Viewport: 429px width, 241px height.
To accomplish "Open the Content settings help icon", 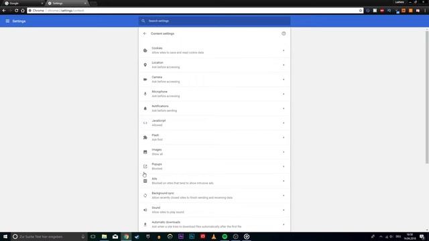I will (284, 33).
